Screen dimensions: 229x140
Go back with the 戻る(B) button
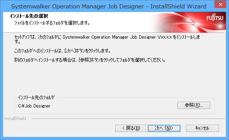point(131,128)
